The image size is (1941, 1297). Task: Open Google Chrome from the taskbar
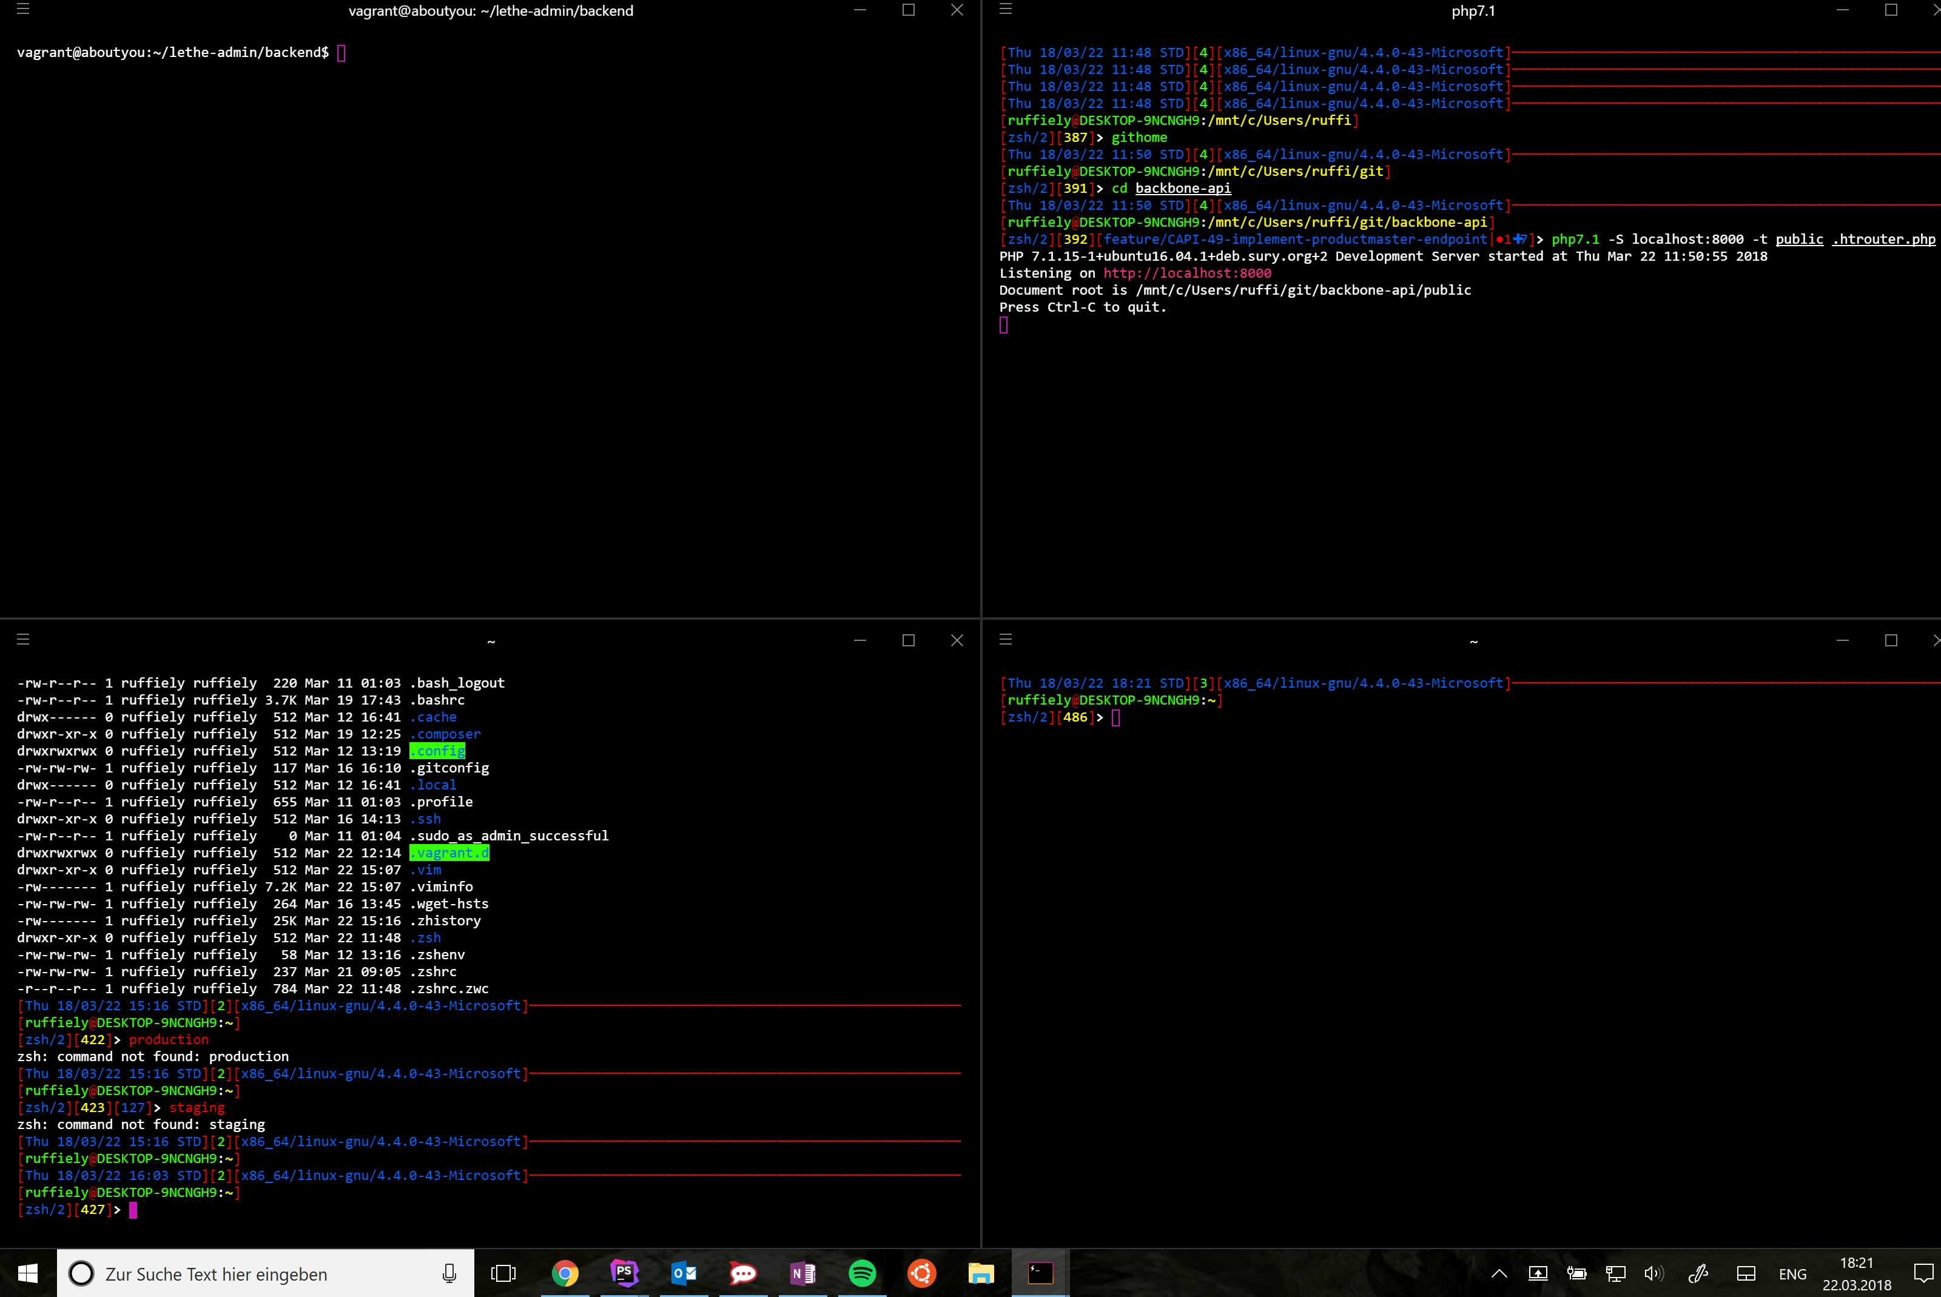(x=565, y=1273)
